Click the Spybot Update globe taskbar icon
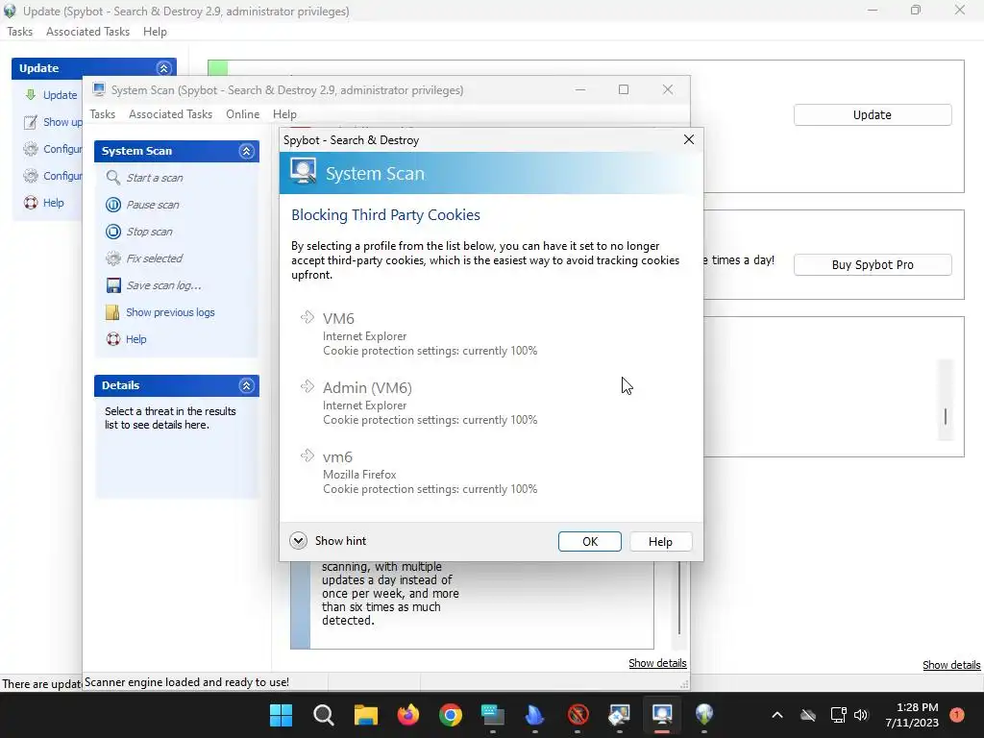 (704, 715)
